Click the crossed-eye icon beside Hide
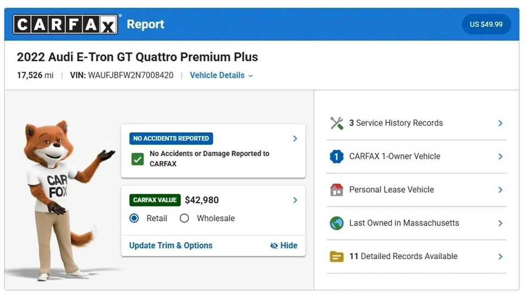528x296 pixels. click(274, 246)
